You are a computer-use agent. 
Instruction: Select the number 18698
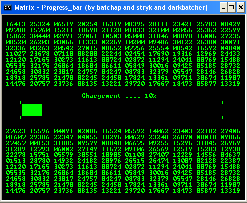[x=87, y=30]
